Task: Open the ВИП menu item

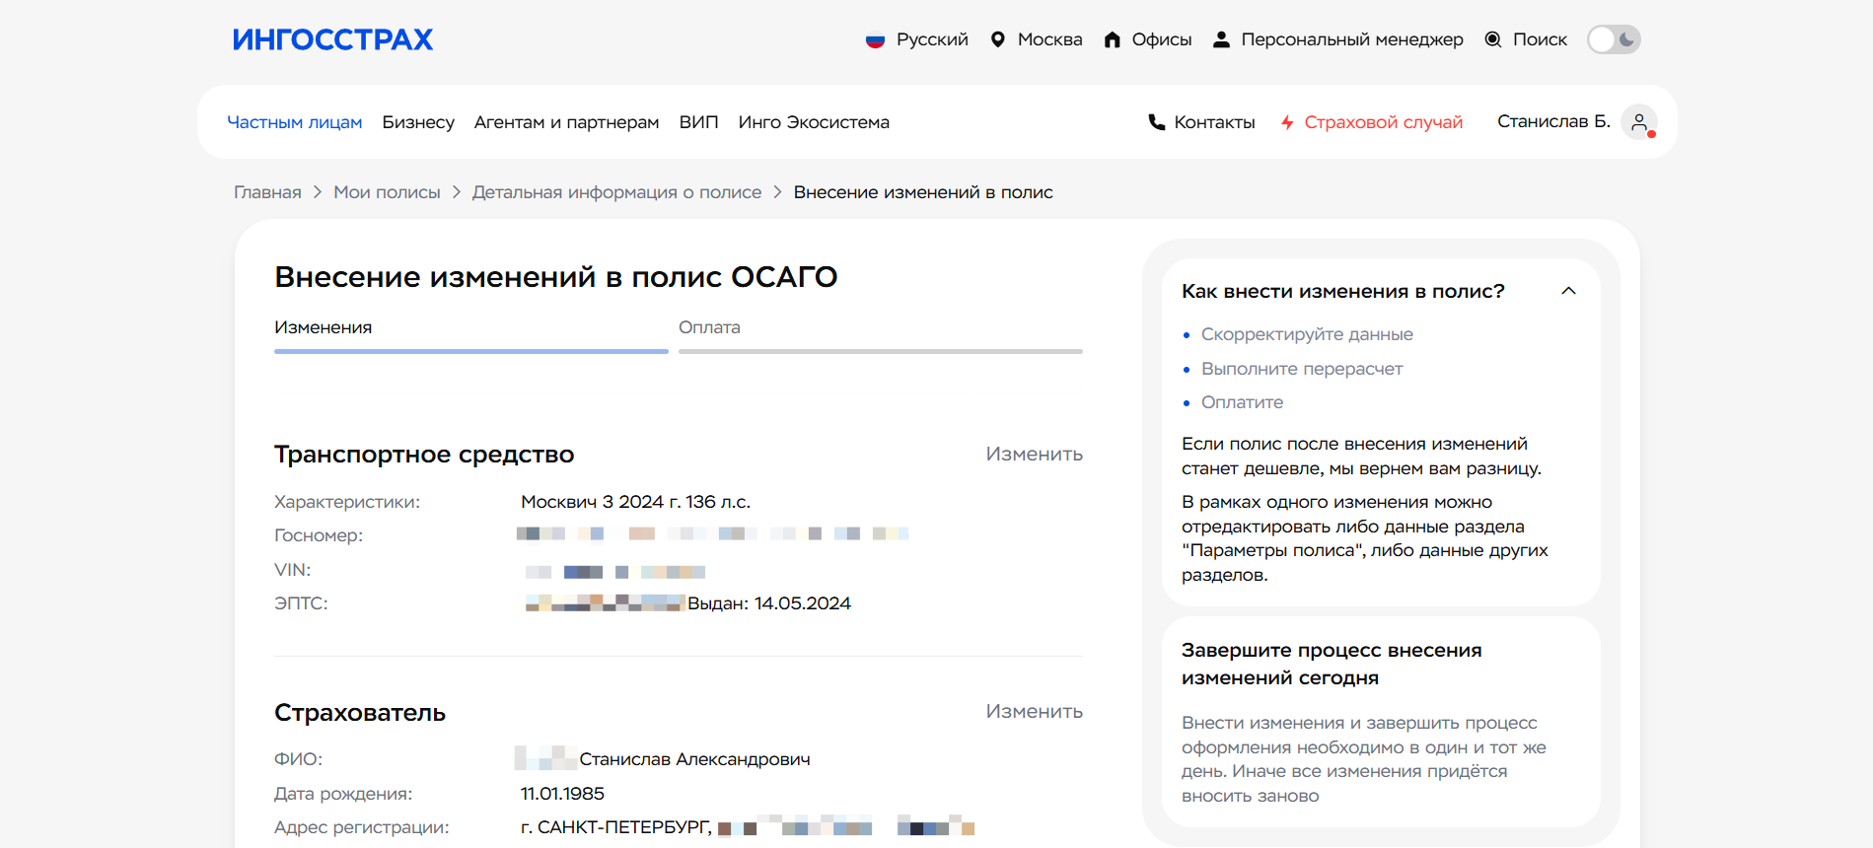Action: [698, 122]
